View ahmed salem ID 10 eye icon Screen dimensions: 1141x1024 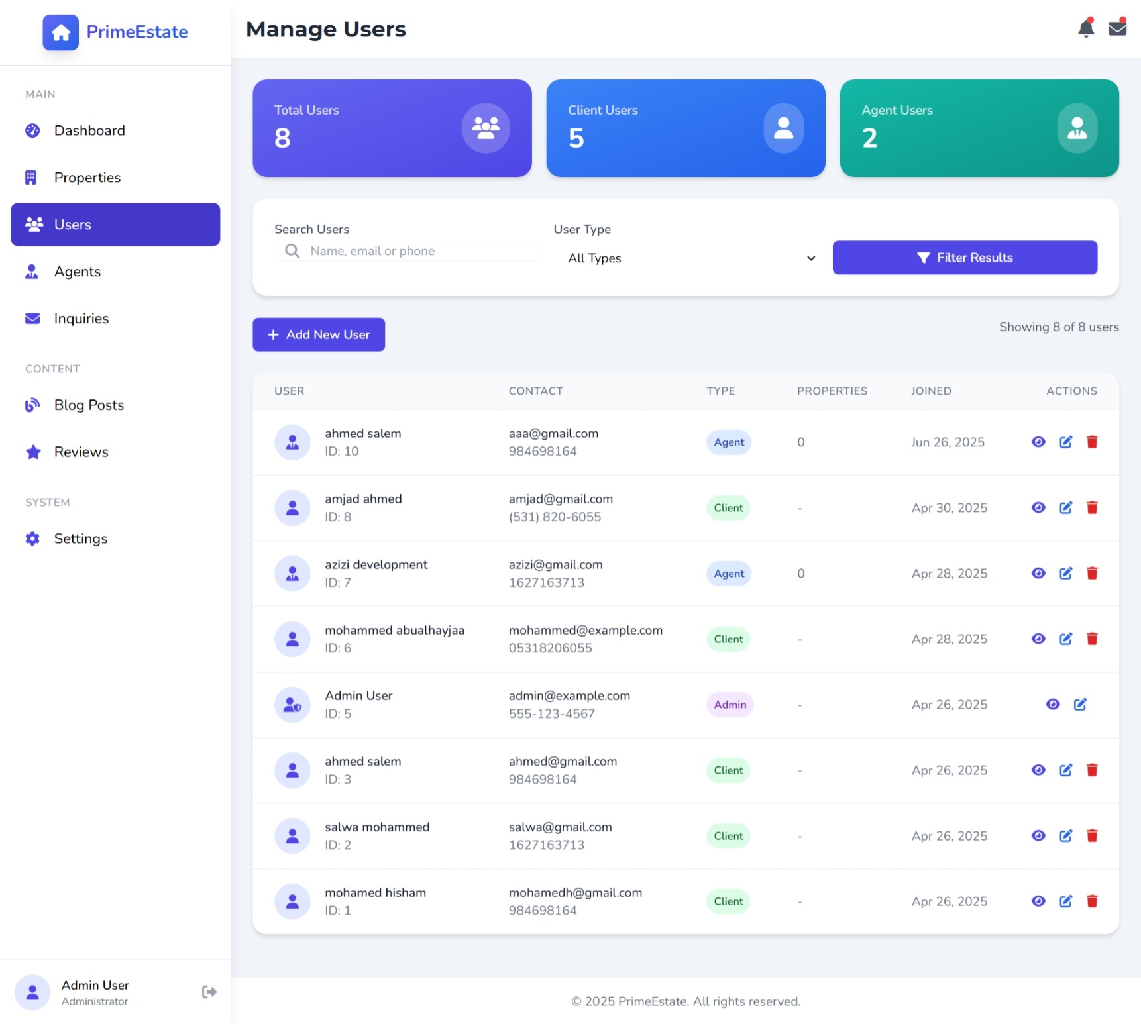[1038, 442]
